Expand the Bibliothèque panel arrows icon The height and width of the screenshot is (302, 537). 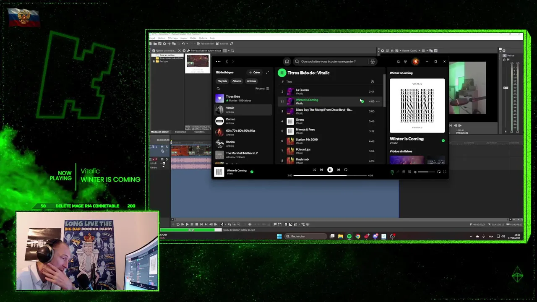point(267,72)
